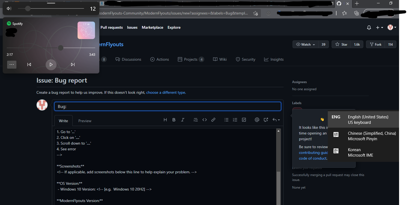Apply italic formatting

click(182, 120)
